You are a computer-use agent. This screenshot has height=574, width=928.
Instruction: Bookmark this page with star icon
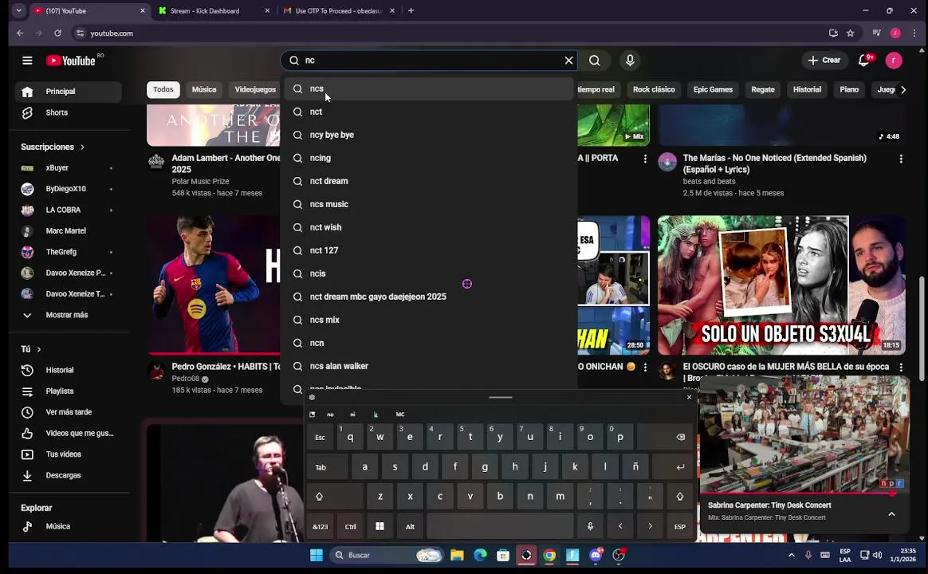pyautogui.click(x=851, y=33)
